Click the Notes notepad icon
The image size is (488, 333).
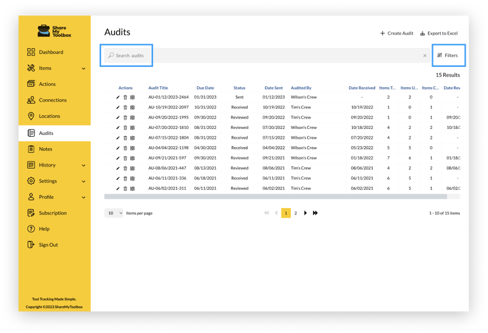click(x=32, y=149)
